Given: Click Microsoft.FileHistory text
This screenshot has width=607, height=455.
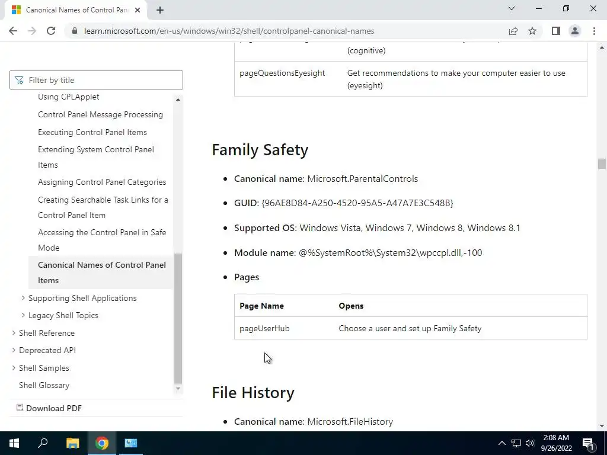Looking at the screenshot, I should 350,422.
